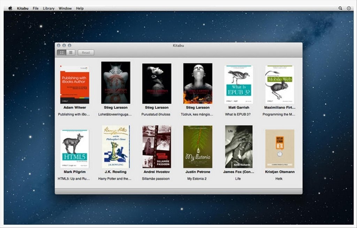Click the author name James Fox (Con...

238,172
